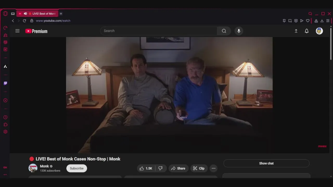Open the flow send arrow icon
This screenshot has height=187, width=333.
point(302,21)
